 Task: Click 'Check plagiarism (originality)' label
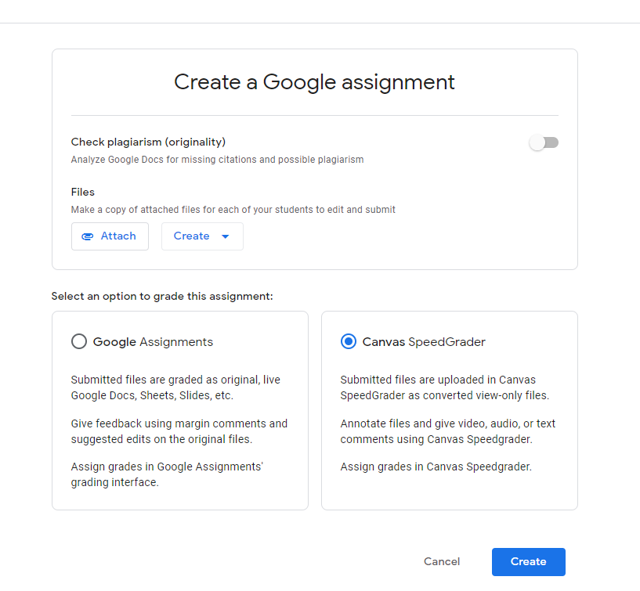[148, 142]
